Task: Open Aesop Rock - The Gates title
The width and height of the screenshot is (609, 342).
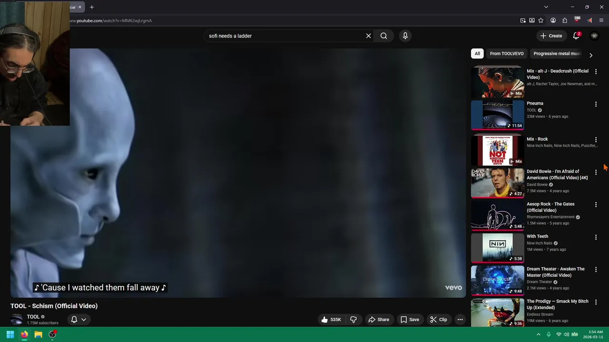Action: pos(550,207)
